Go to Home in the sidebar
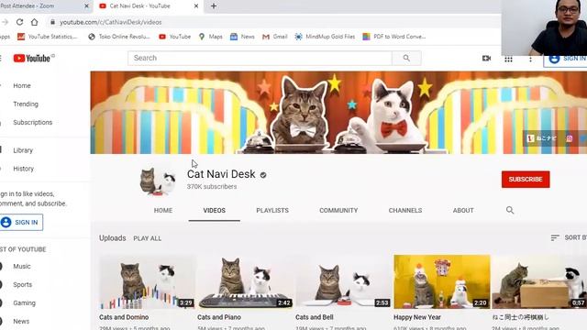 point(22,85)
